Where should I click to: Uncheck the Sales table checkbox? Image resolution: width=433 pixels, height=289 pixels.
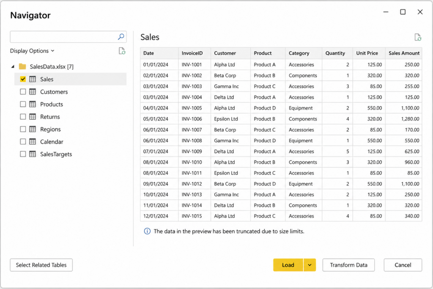pos(23,79)
